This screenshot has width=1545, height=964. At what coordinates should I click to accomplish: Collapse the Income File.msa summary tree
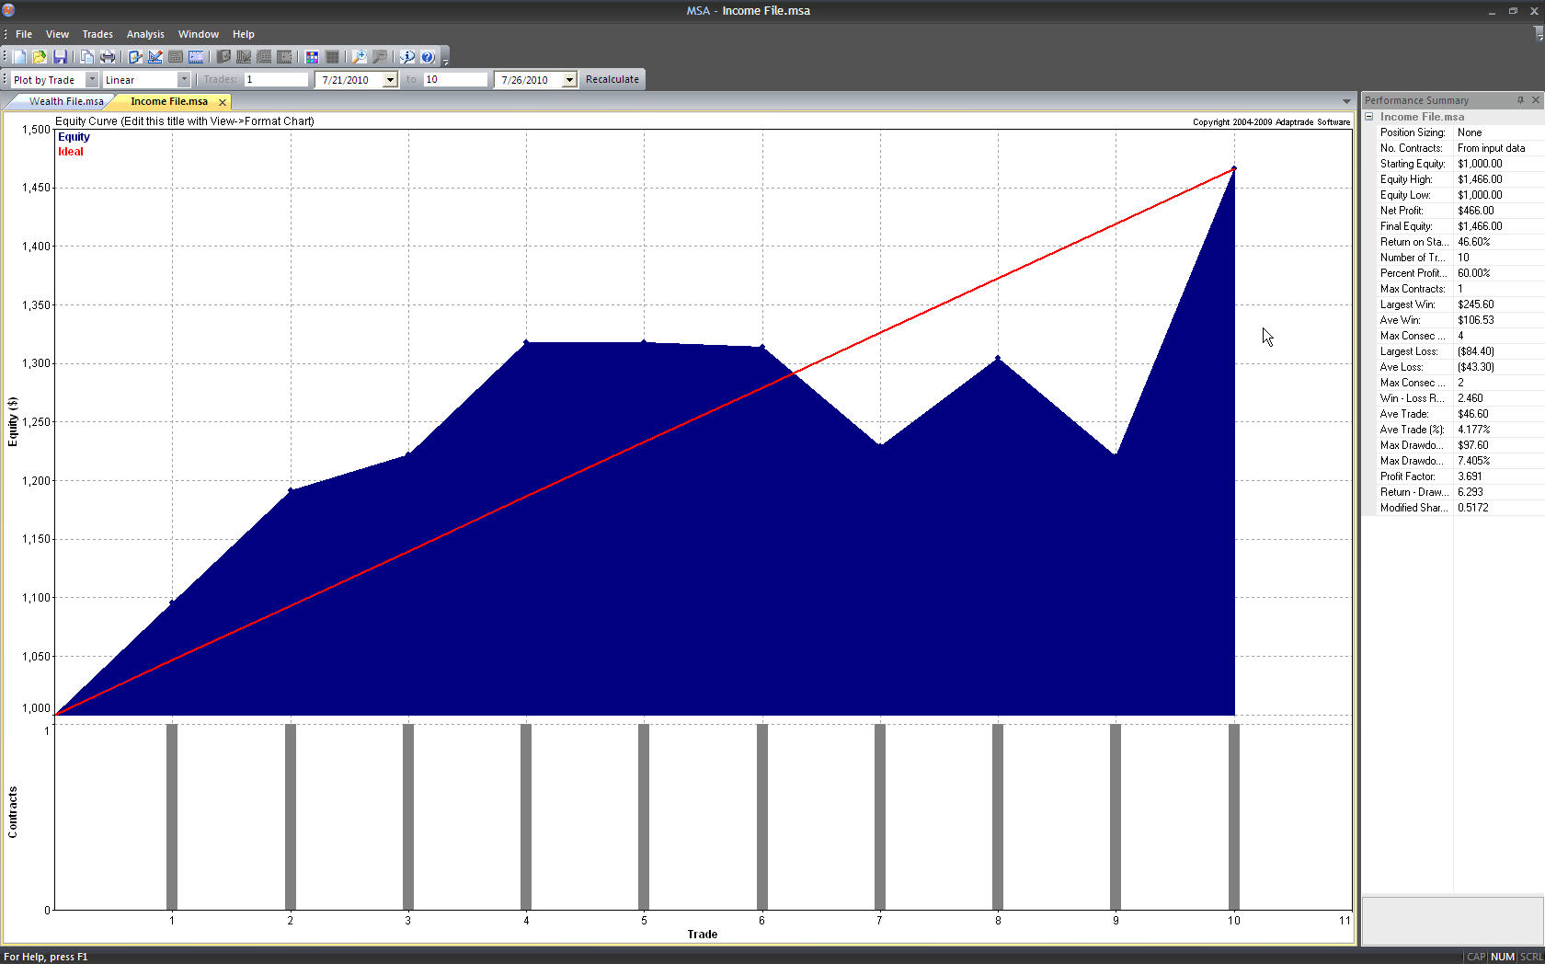pos(1368,117)
